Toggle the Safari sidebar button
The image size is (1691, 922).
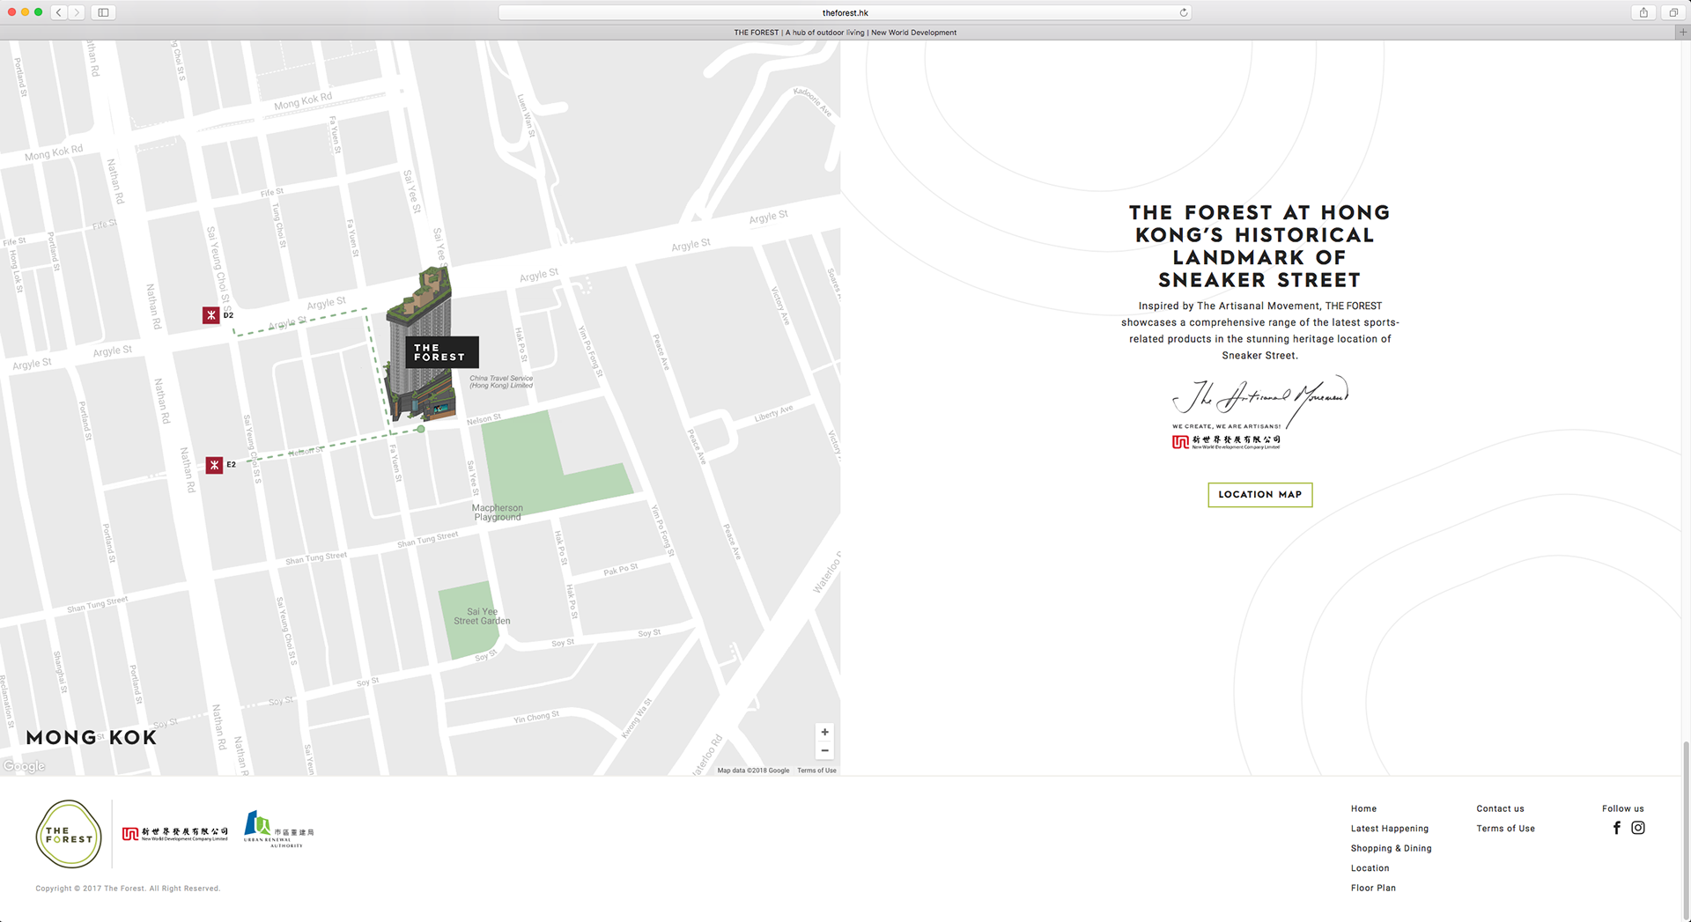tap(103, 12)
